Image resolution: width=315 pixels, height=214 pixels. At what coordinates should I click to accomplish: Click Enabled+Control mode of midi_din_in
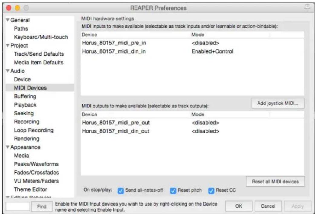coord(213,51)
